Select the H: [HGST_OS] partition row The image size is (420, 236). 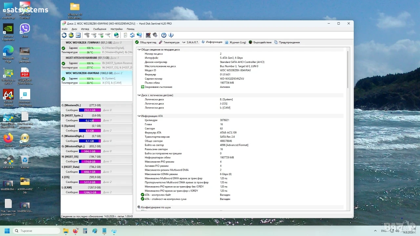click(97, 159)
